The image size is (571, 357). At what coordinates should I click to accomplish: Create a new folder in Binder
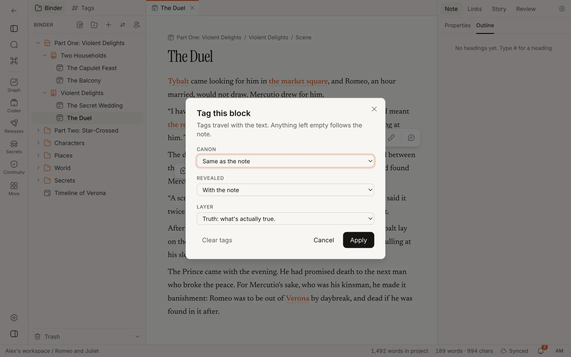coord(94,25)
